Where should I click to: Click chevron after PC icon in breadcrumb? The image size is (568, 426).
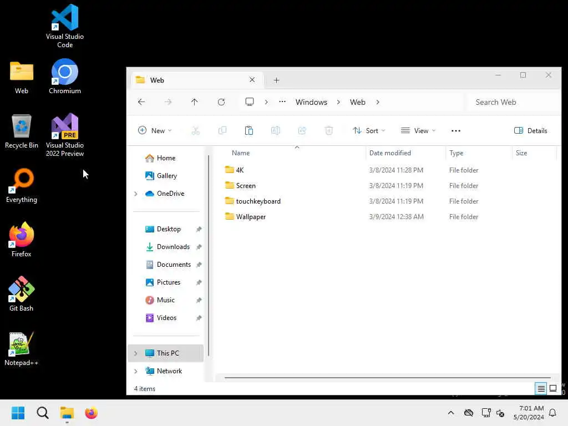tap(266, 102)
